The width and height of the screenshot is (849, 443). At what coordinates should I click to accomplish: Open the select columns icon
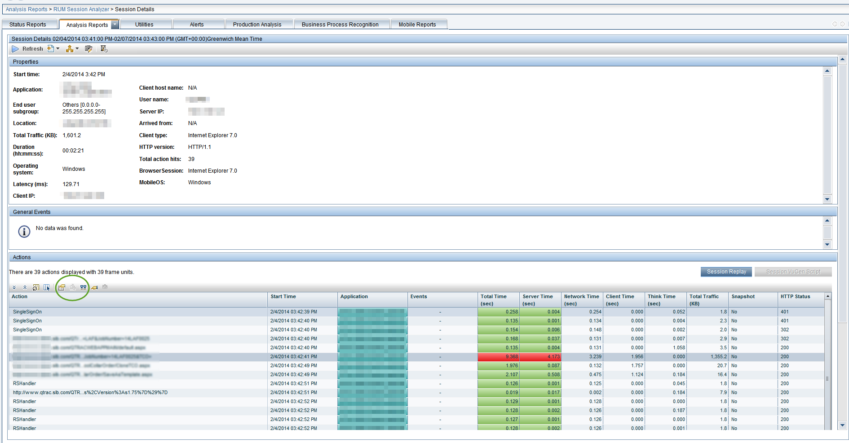point(47,287)
